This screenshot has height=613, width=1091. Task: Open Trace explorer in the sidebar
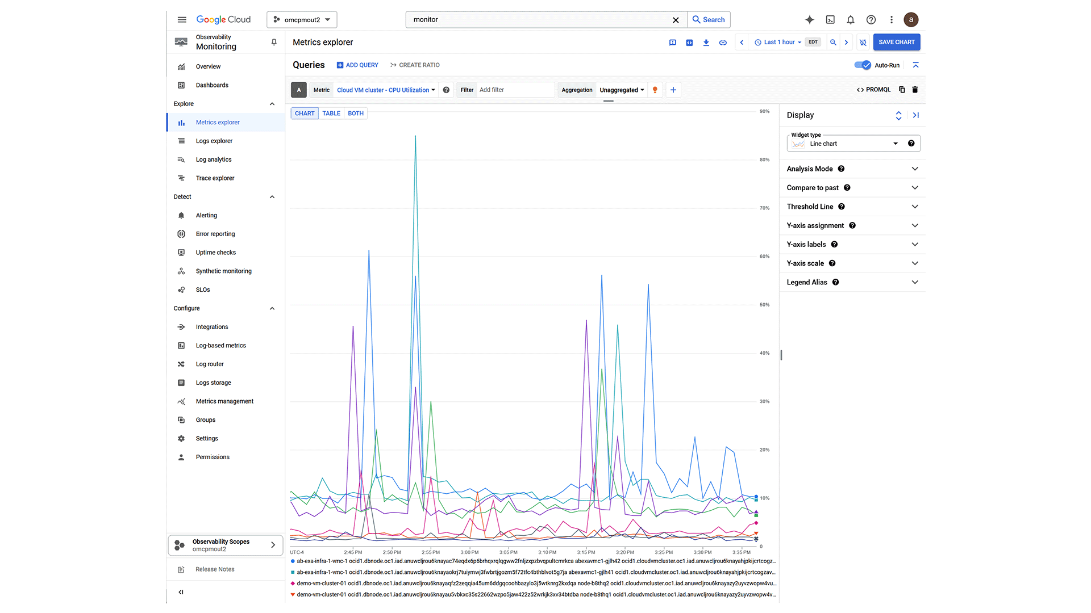point(215,178)
